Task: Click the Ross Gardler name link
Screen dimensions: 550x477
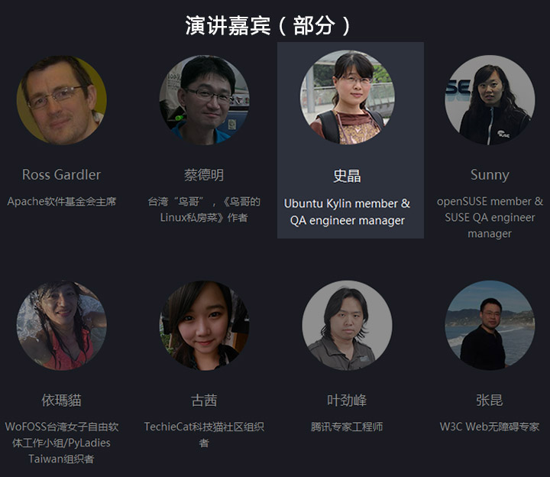Action: click(61, 174)
